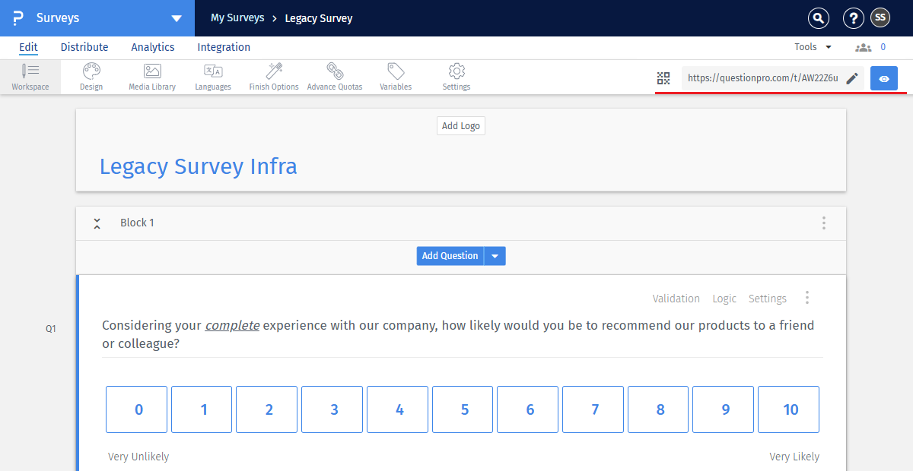Viewport: 913px width, 471px height.
Task: Open the Add Question dropdown arrow
Action: click(x=495, y=255)
